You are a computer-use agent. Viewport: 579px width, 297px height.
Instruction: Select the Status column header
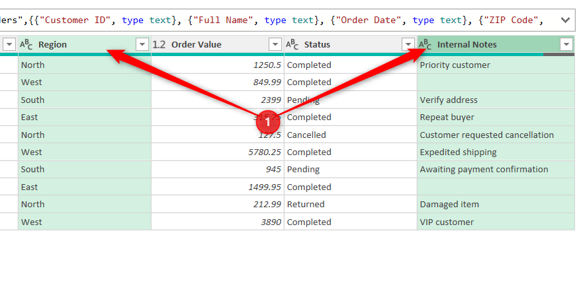point(351,45)
